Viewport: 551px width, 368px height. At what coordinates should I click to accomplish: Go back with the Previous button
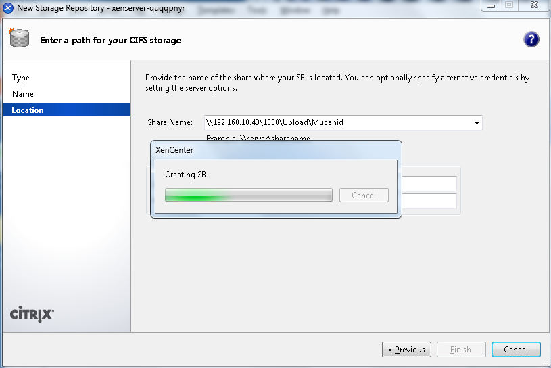coord(406,349)
